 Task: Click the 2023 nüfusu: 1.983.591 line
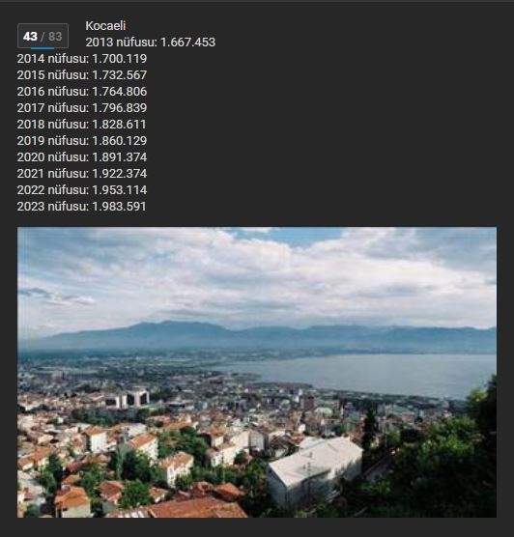(81, 207)
